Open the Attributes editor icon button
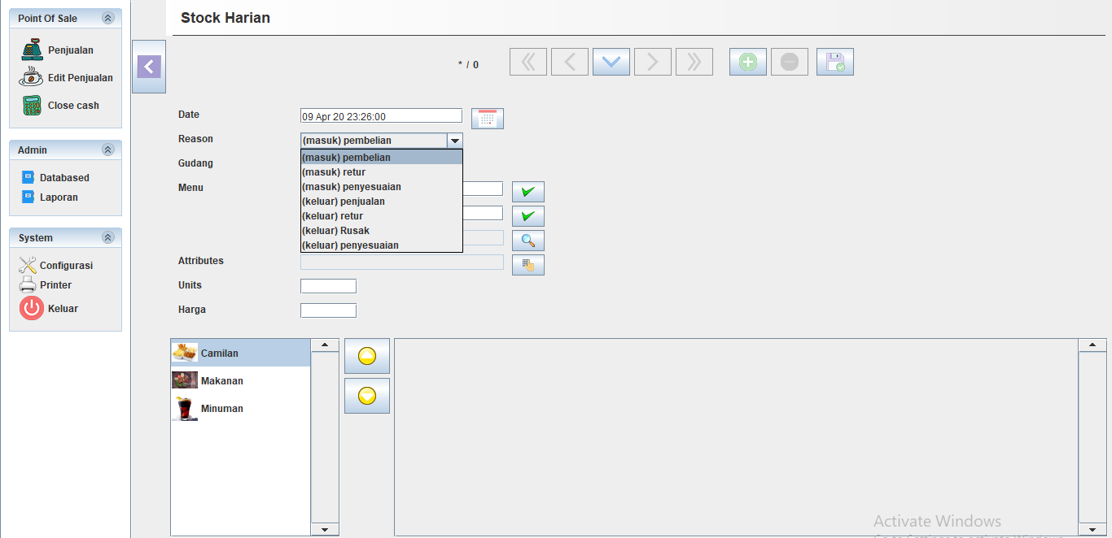1112x538 pixels. (x=528, y=265)
